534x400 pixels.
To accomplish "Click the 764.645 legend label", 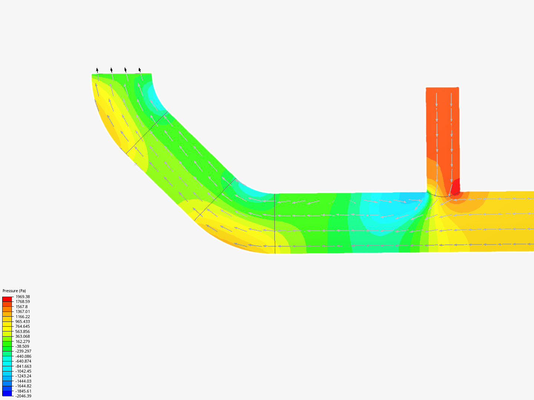I will coord(23,326).
